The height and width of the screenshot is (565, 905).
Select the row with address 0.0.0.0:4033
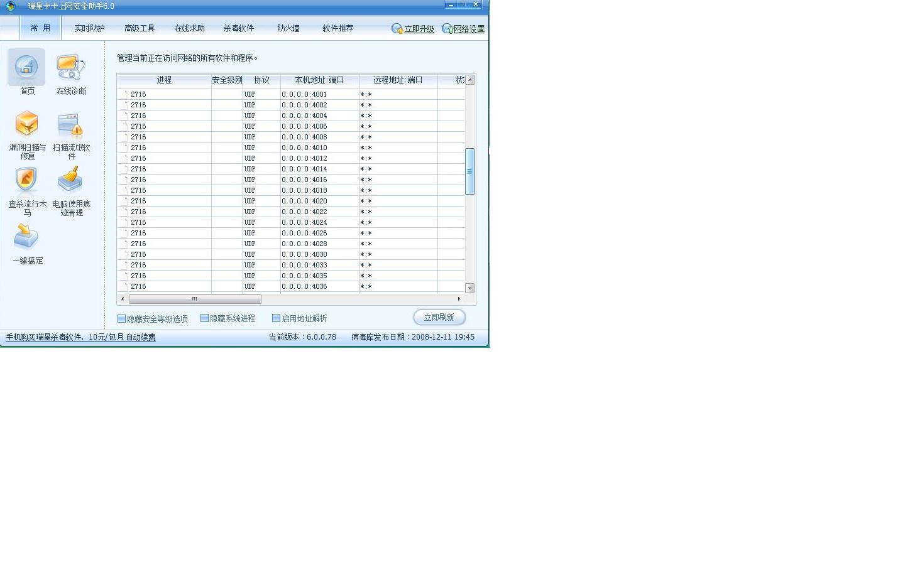point(291,265)
